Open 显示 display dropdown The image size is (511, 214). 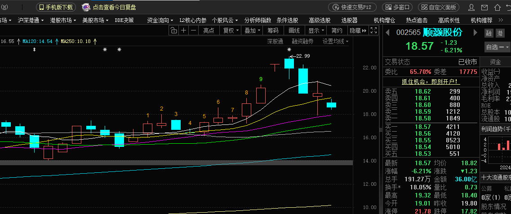(x=316, y=30)
